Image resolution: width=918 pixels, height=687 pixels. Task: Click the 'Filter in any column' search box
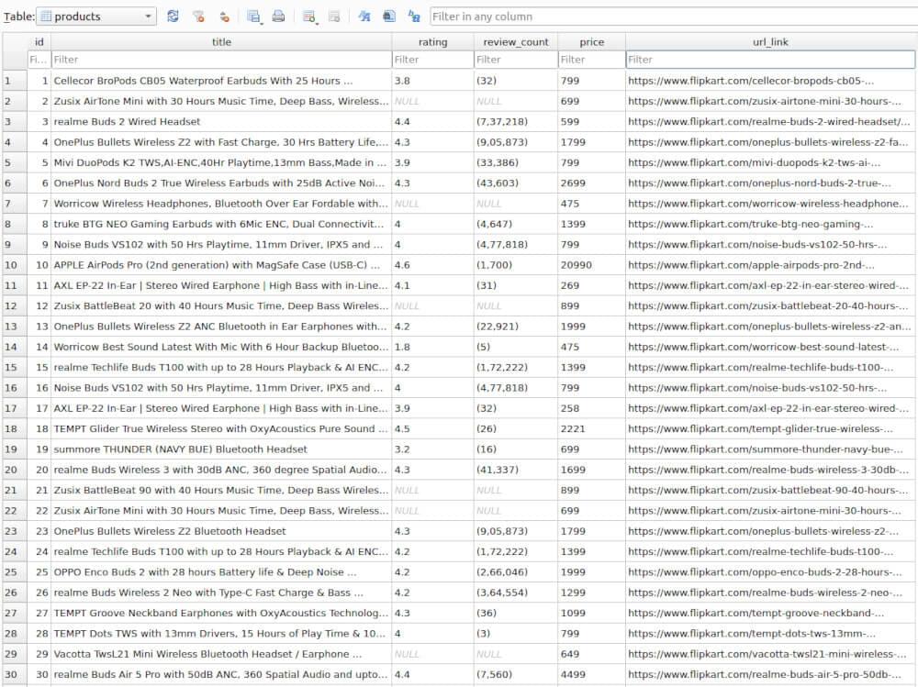pyautogui.click(x=670, y=17)
